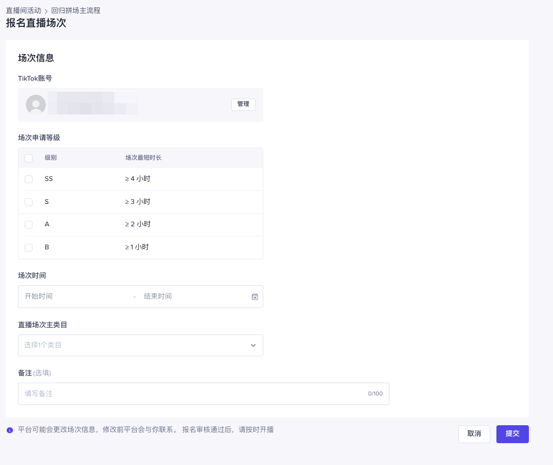This screenshot has height=465, width=553.
Task: Toggle the select-all checkbox in table header
Action: [x=29, y=158]
